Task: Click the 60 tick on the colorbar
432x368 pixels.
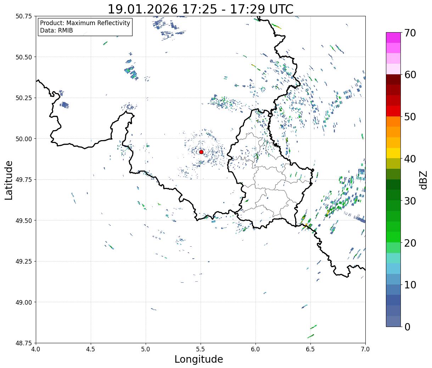Action: pos(410,75)
